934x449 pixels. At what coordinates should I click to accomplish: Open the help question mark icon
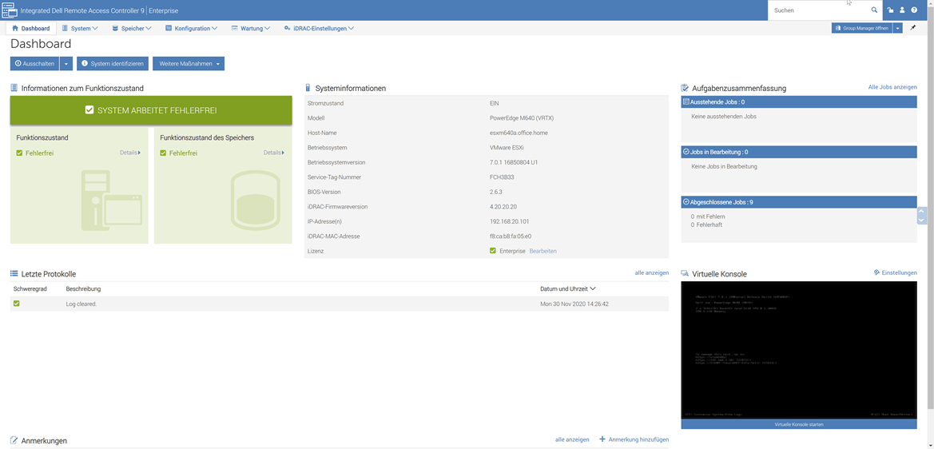click(914, 10)
